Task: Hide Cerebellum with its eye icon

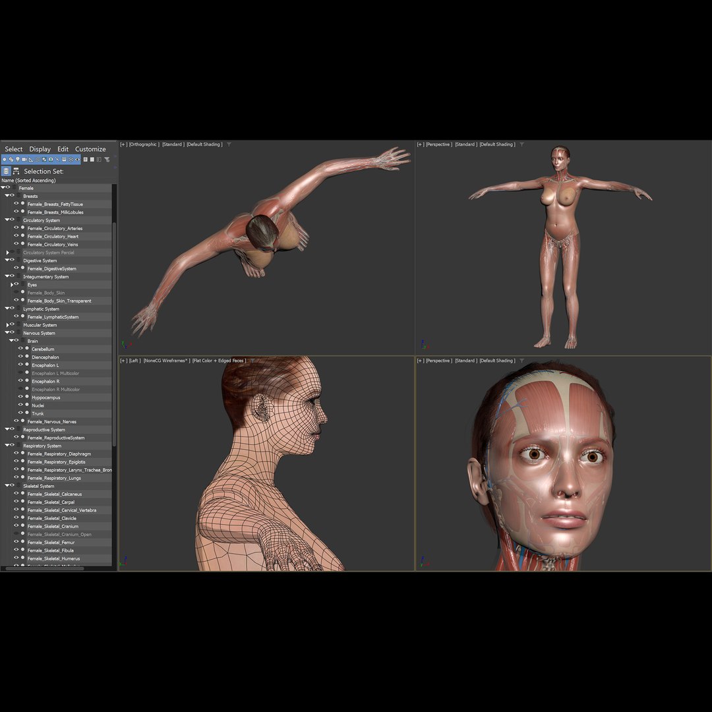Action: [x=20, y=349]
